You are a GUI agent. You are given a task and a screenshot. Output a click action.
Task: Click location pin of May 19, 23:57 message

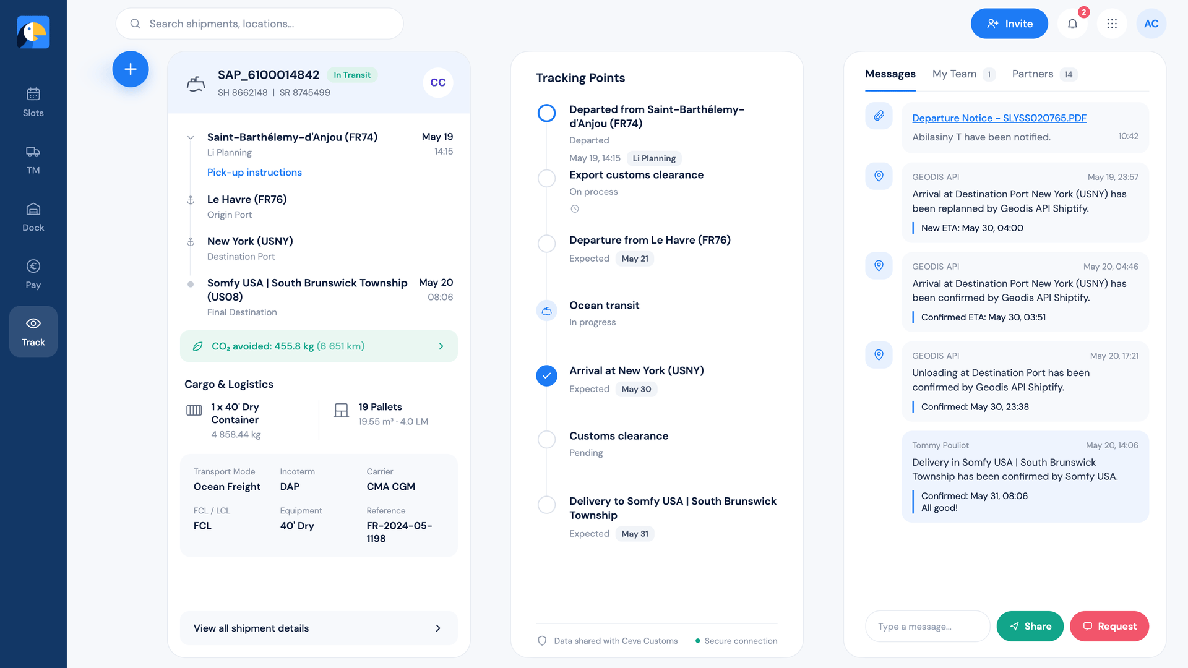click(879, 176)
